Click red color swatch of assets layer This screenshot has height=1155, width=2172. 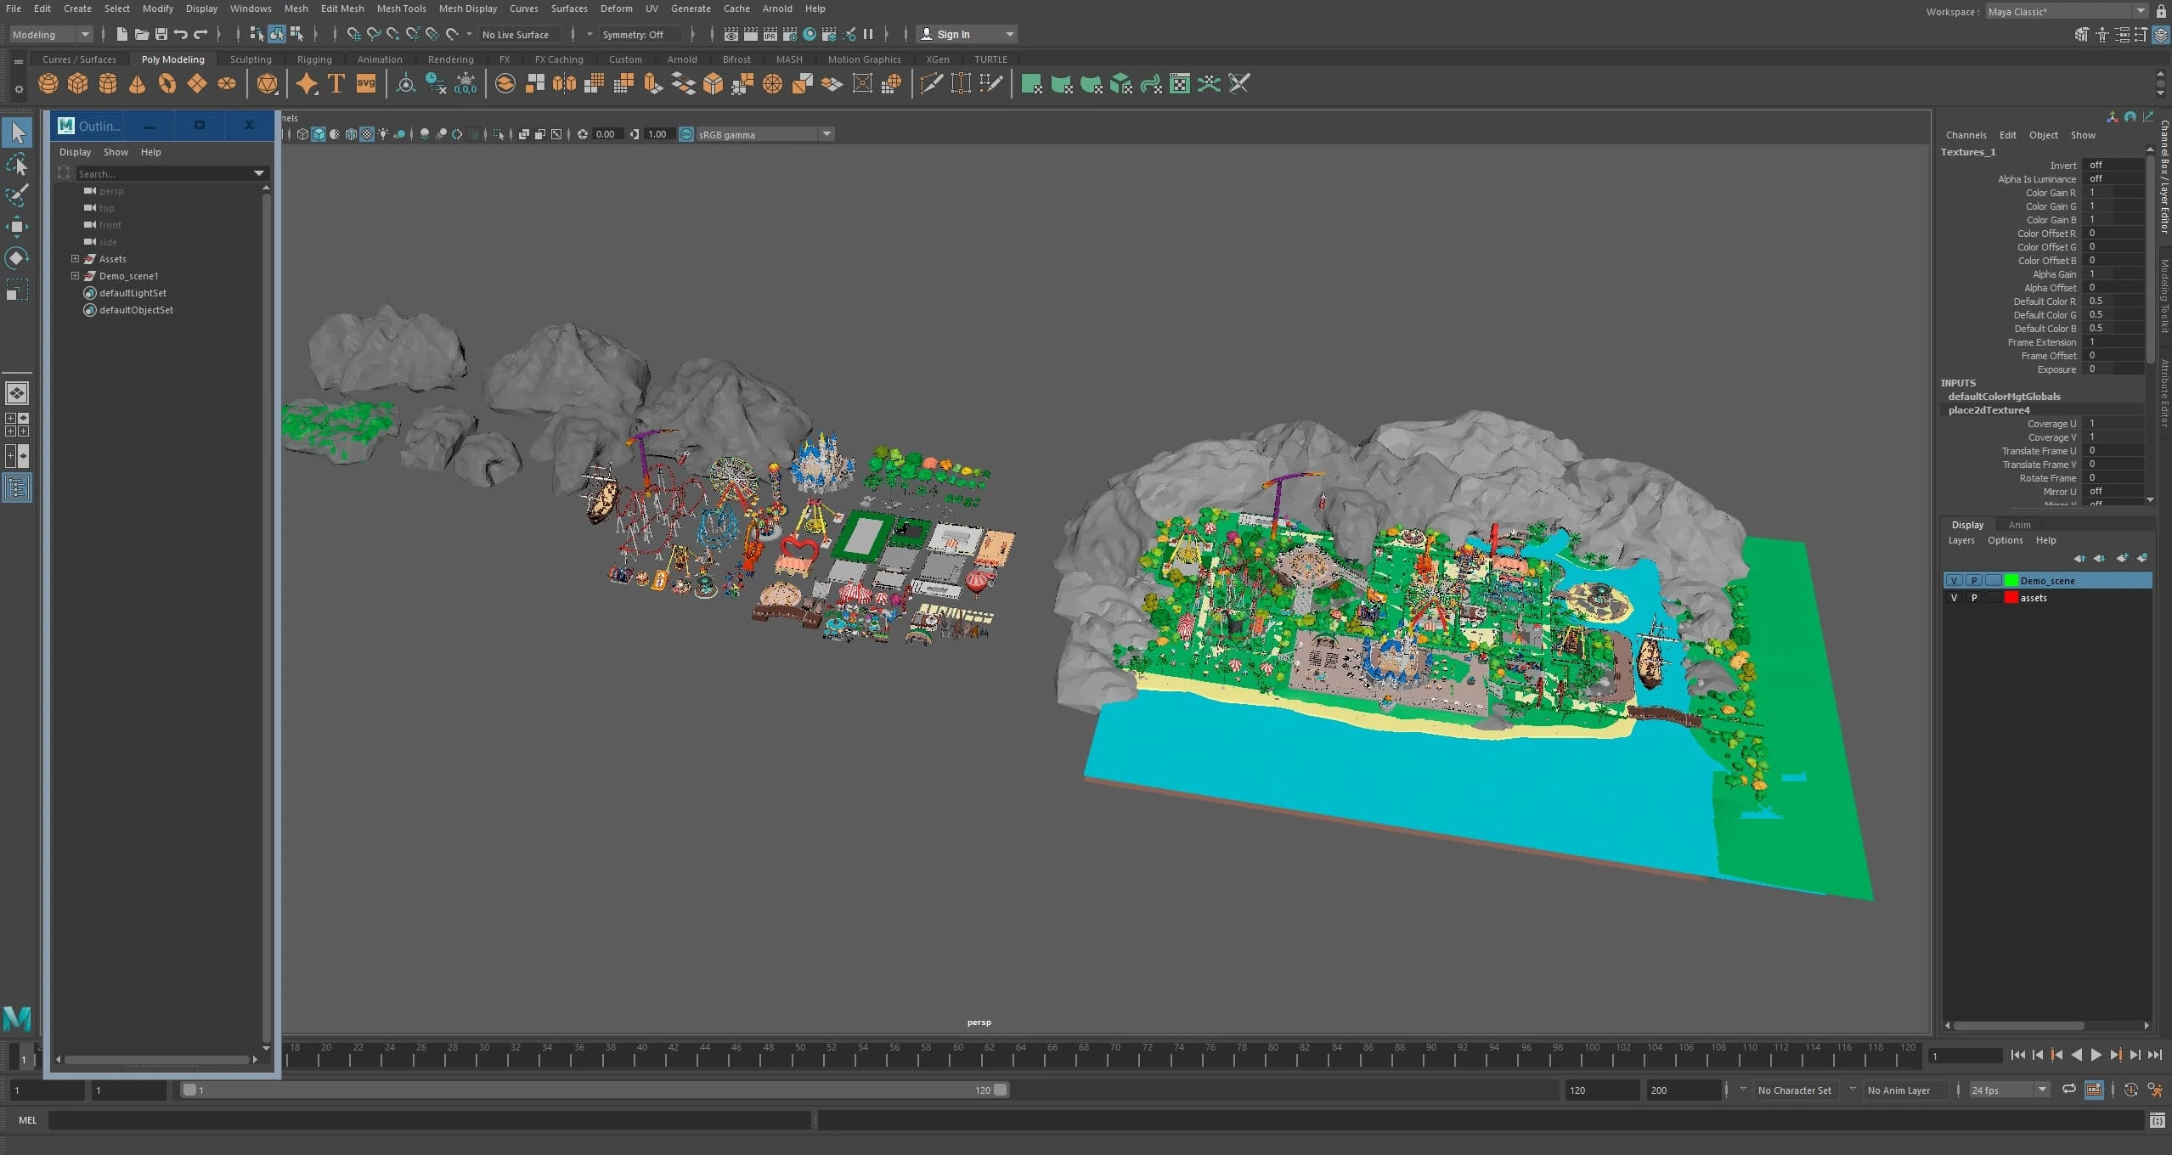2011,598
